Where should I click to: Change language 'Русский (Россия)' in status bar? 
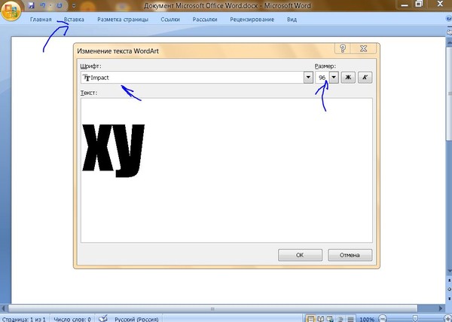[x=136, y=319]
